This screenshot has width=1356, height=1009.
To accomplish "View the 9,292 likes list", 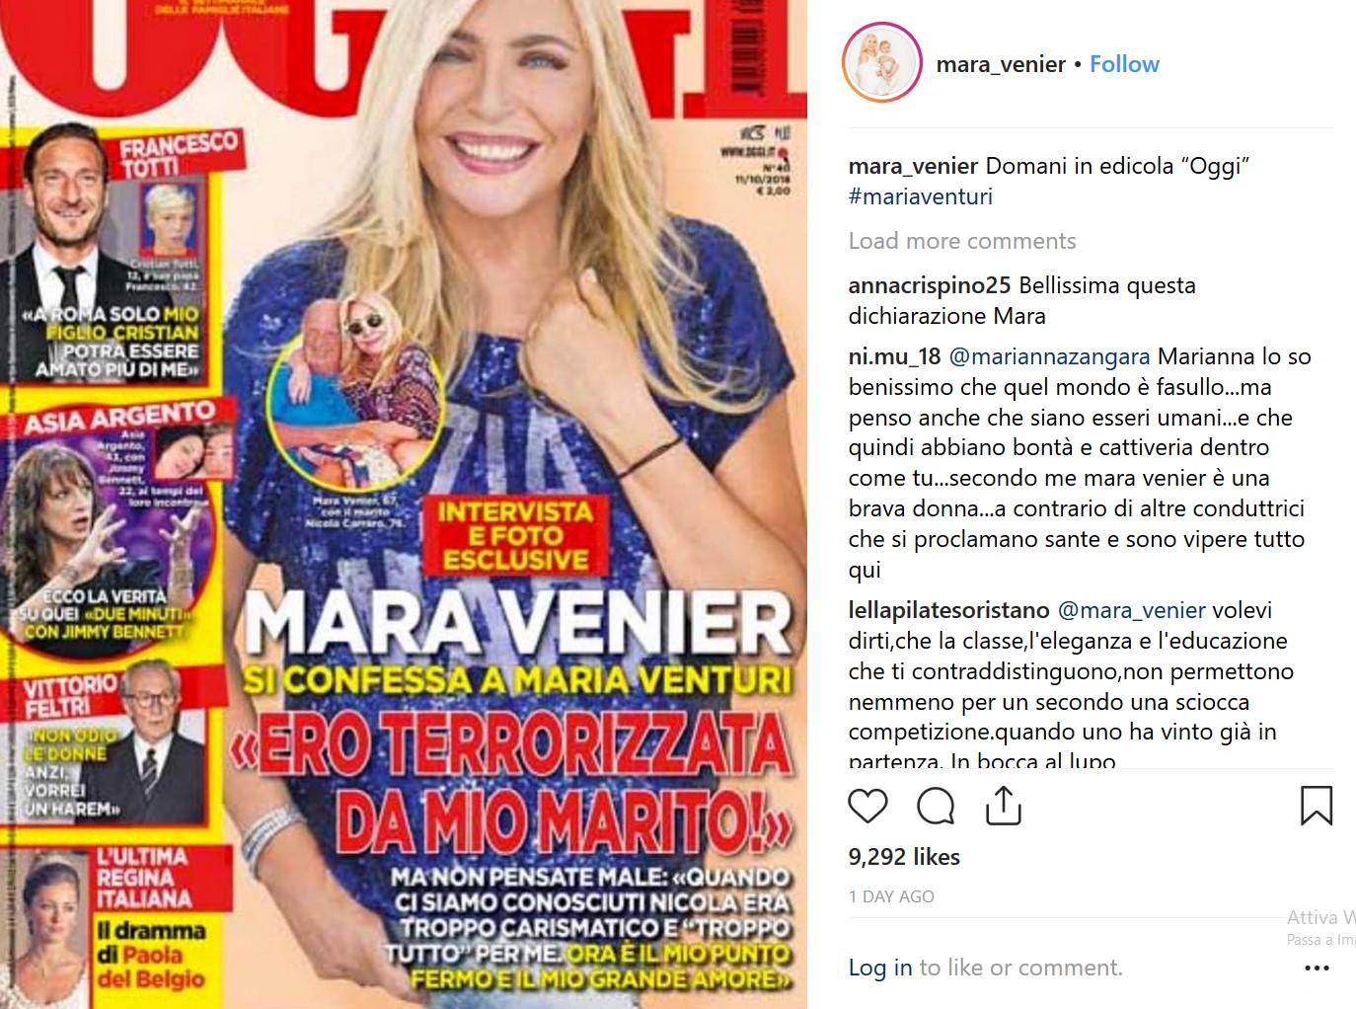I will coord(904,857).
